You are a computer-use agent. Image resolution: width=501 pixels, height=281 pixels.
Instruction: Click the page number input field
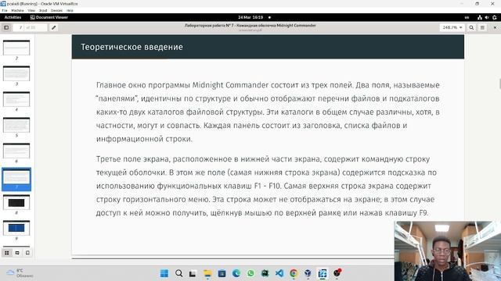[30, 28]
